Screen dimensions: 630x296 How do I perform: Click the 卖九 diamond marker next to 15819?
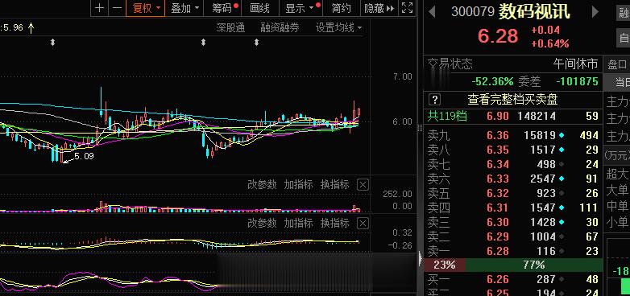click(x=562, y=136)
